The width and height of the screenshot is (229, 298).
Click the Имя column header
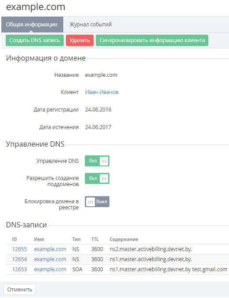[39, 239]
